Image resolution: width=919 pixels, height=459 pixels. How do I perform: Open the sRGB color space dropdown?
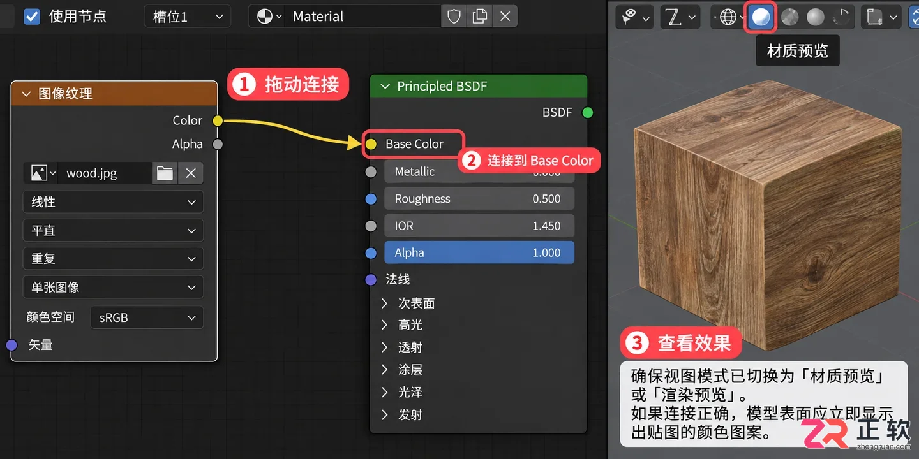click(147, 317)
